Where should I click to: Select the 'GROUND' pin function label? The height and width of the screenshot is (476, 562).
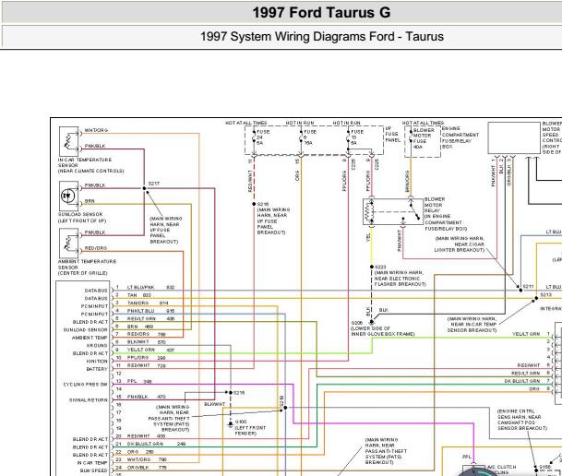(x=97, y=346)
